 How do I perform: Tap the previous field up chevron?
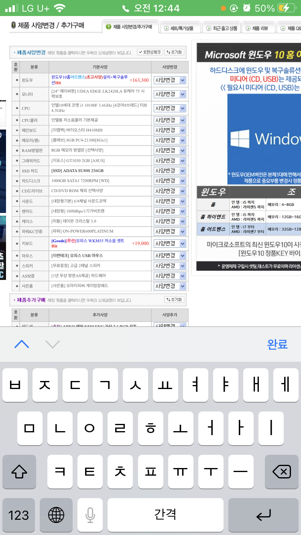tap(22, 344)
